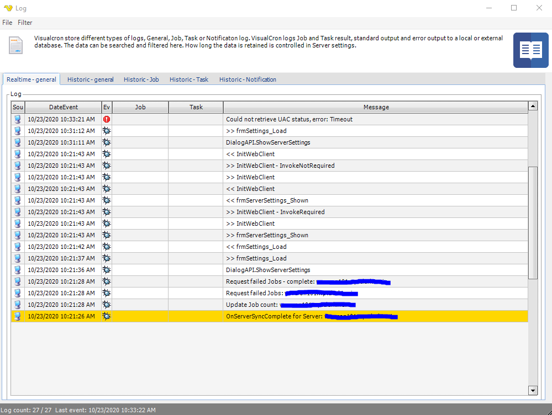Click debug event icon in DialogAPI.ShowServerSettings 10:31:11 row

click(107, 142)
